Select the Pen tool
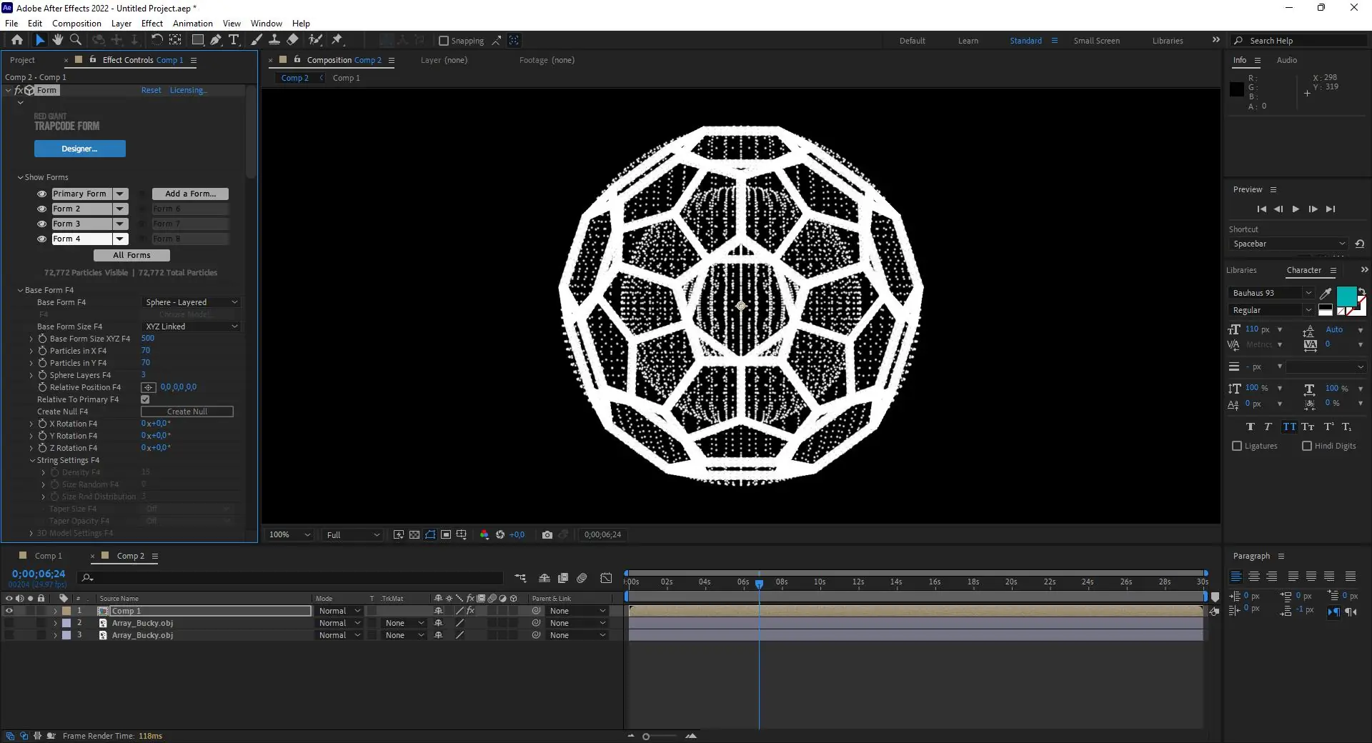 (216, 40)
